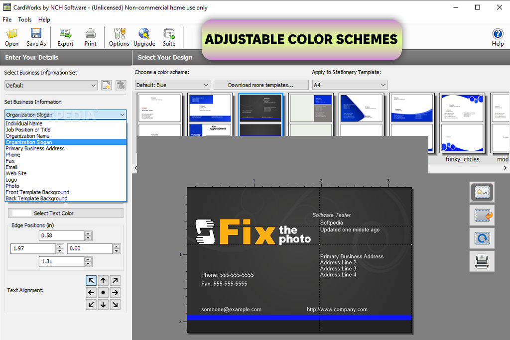The image size is (510, 340).
Task: Align text to top-left arrow
Action: pos(91,281)
